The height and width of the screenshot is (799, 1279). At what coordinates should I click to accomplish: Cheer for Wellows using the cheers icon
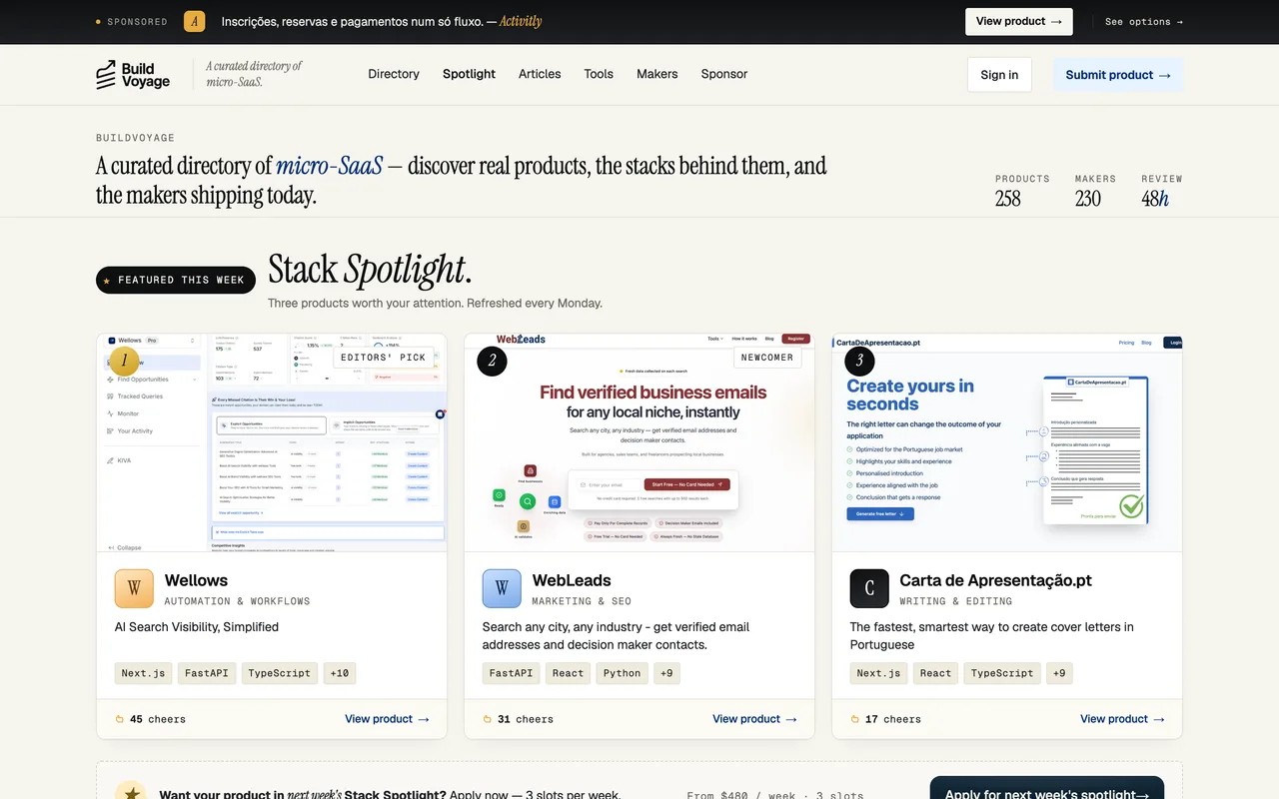[x=120, y=719]
